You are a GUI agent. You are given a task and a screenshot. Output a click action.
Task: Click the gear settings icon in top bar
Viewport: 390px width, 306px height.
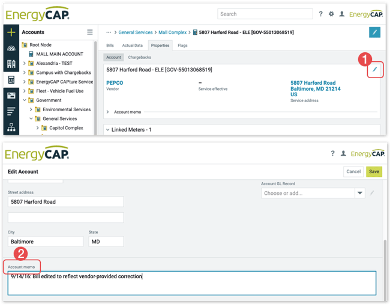[331, 14]
